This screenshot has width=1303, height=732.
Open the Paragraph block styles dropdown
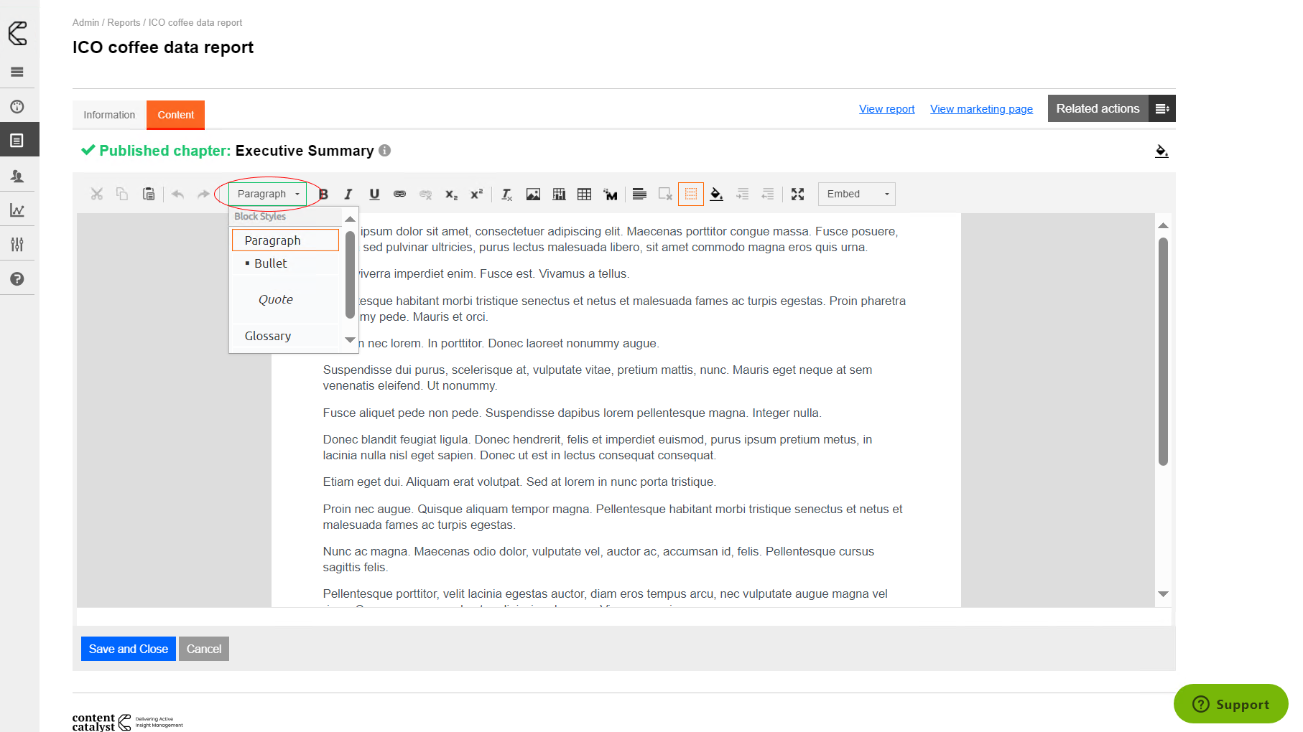point(267,194)
